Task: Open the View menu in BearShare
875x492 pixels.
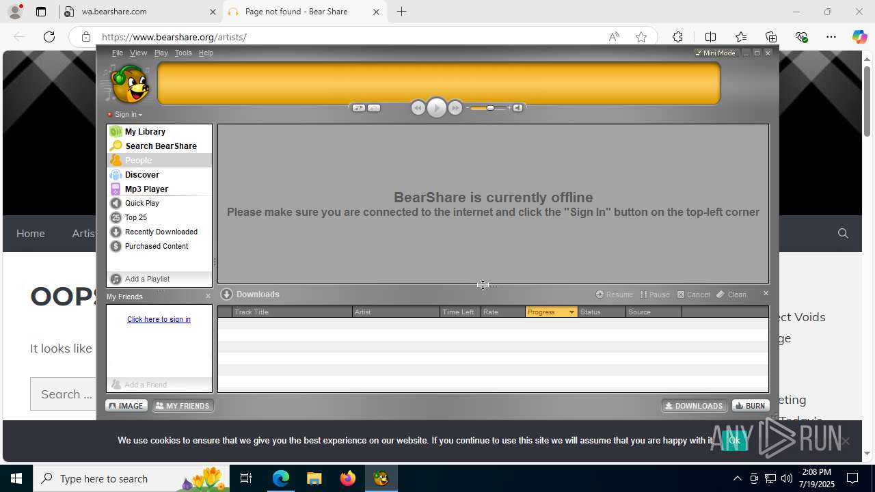Action: 138,53
